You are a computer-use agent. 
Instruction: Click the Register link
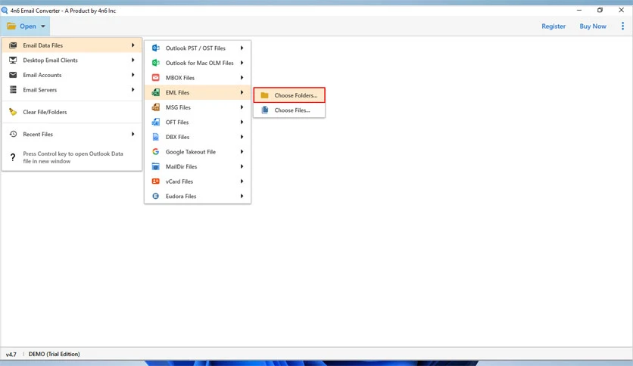pos(553,26)
